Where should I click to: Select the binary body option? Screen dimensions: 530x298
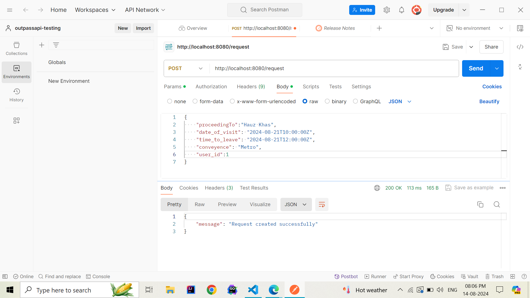(327, 101)
